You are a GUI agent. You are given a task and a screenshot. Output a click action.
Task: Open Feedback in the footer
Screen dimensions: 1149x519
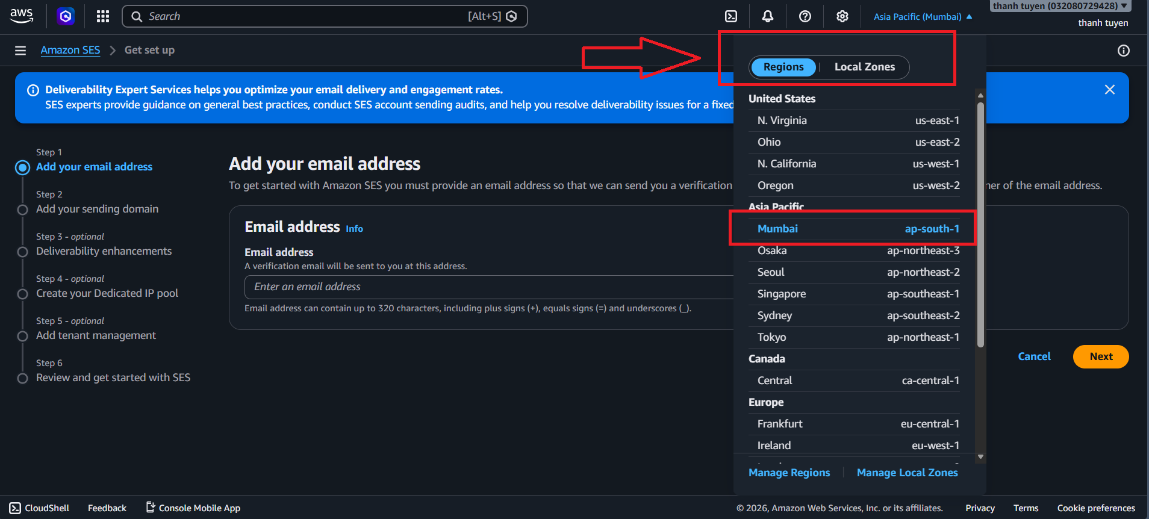[x=107, y=508]
